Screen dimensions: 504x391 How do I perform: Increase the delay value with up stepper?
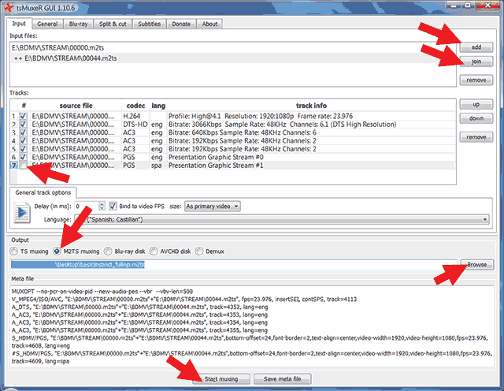click(x=102, y=204)
